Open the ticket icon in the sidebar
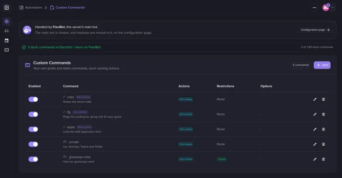 pos(6,50)
